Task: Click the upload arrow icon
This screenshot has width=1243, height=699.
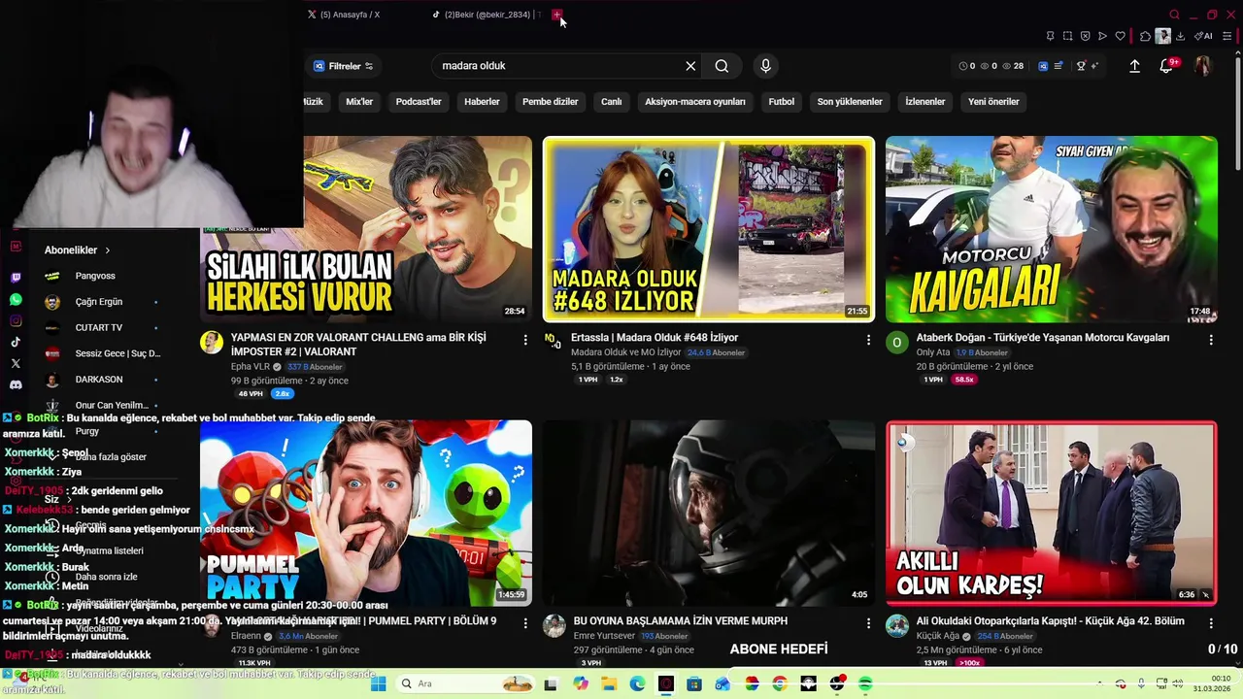Action: [1134, 66]
